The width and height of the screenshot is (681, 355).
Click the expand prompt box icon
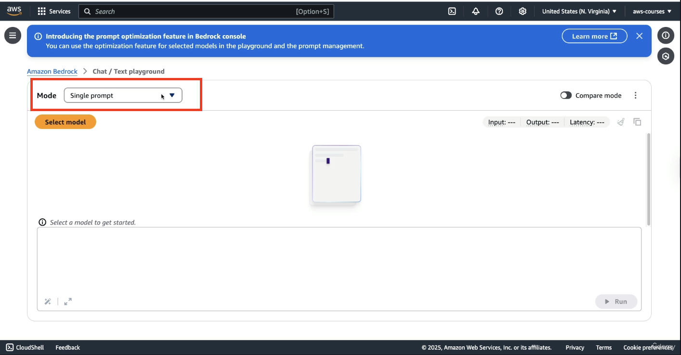[68, 302]
